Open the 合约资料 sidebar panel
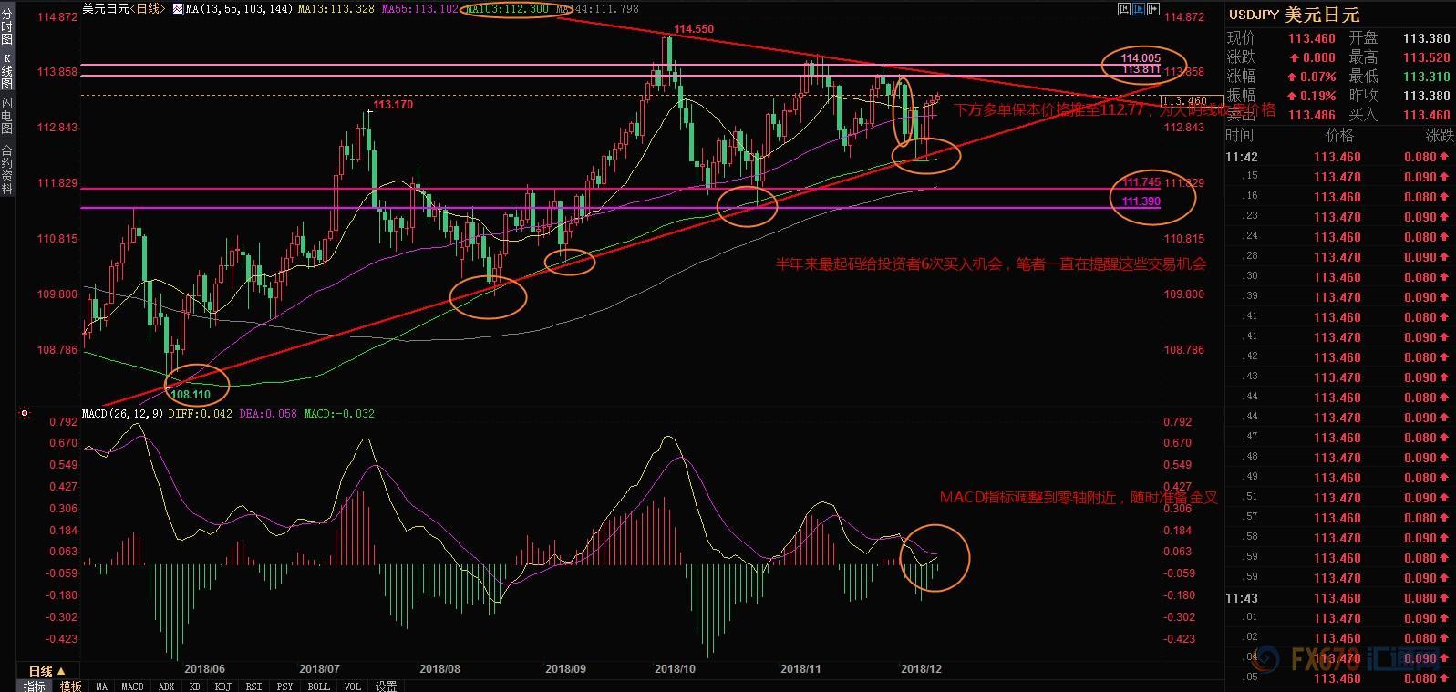The image size is (1456, 692). (x=7, y=170)
